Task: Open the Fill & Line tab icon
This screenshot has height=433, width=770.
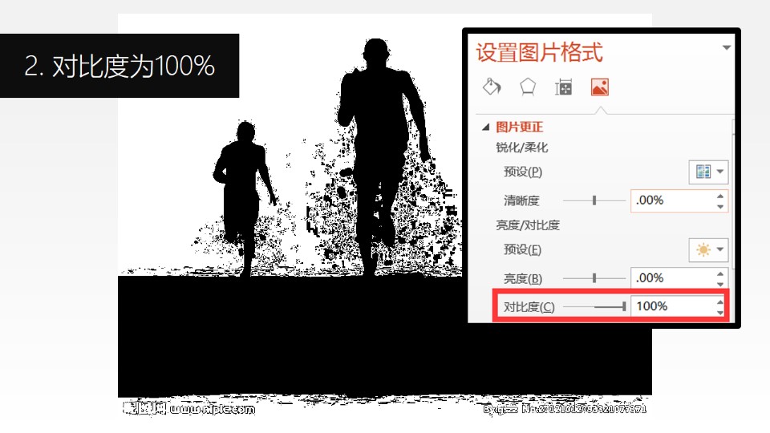Action: pyautogui.click(x=492, y=87)
